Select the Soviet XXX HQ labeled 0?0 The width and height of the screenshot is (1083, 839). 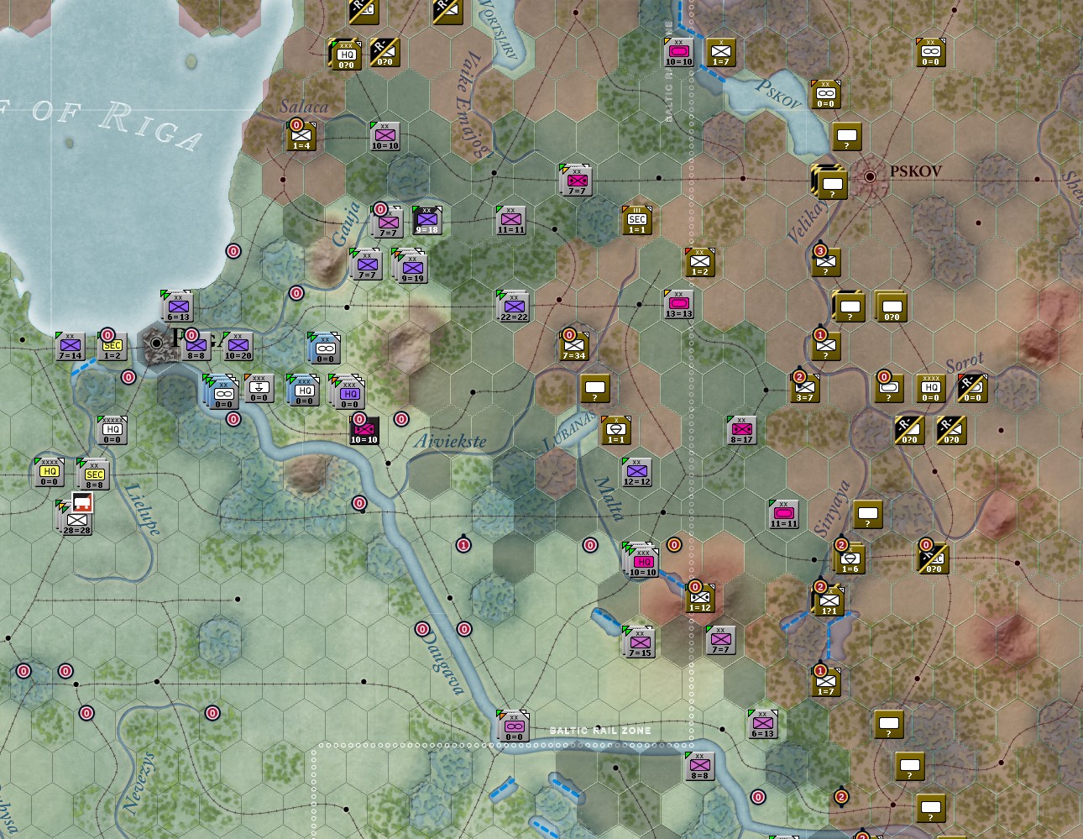coord(345,54)
